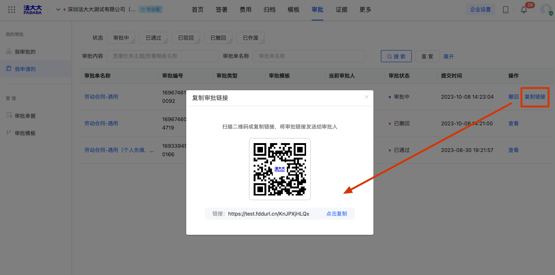Screen dimensions: 555x275
Task: Toggle the 已作废 status filter
Action: tap(251, 38)
